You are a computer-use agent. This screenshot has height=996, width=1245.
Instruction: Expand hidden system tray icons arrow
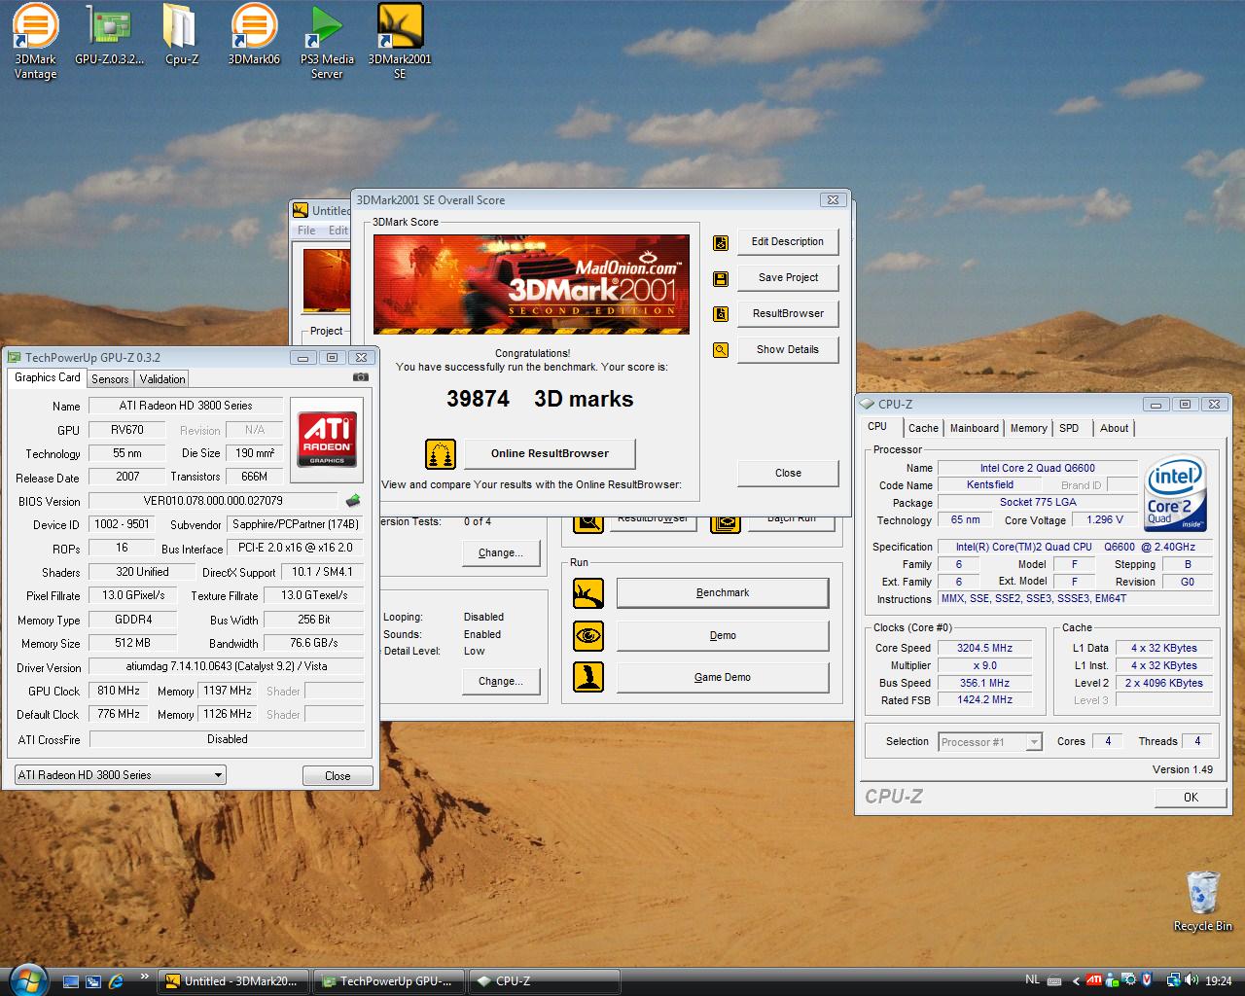pyautogui.click(x=1075, y=981)
